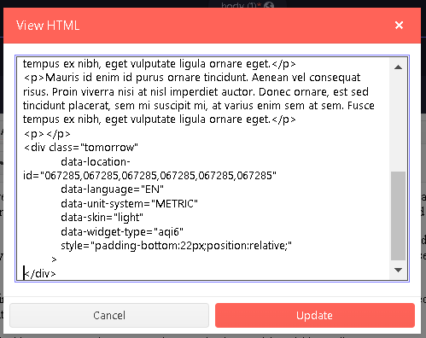The image size is (426, 338).
Task: Click the <div class="tomorrow" line
Action: click(x=80, y=148)
